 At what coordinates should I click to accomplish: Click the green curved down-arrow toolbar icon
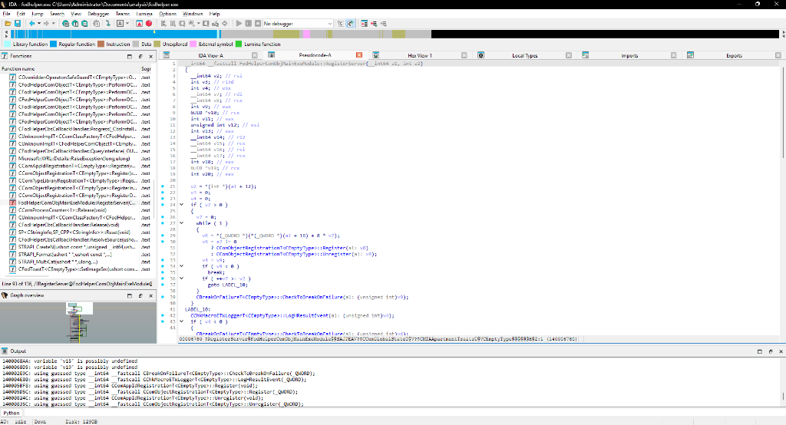point(107,24)
